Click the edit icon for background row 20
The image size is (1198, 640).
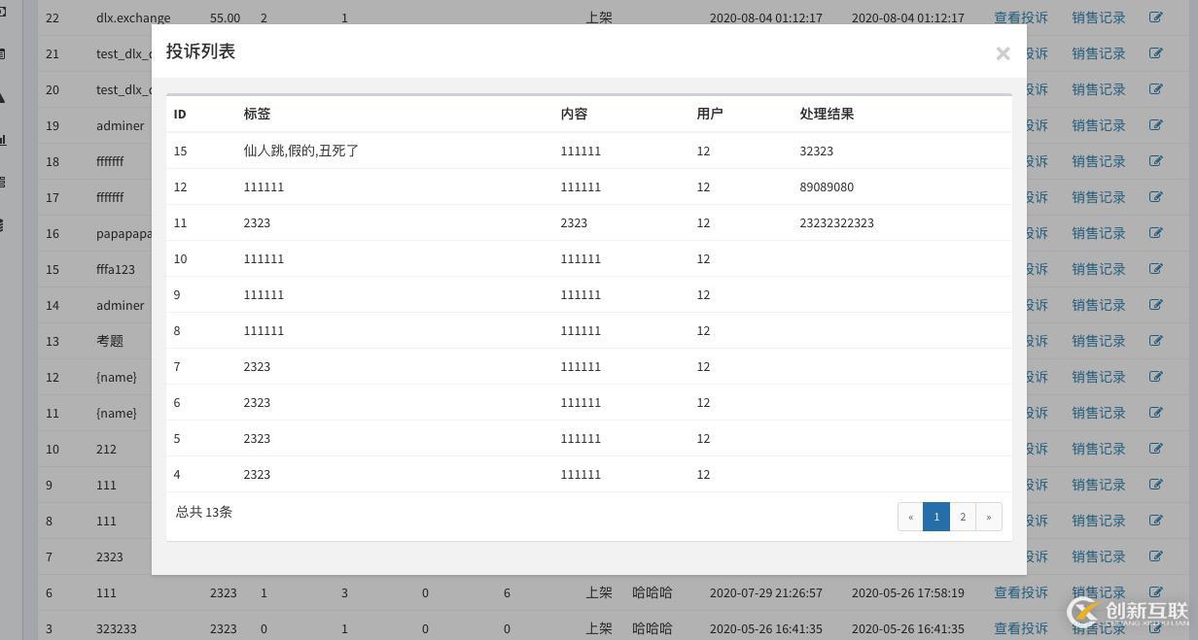(1155, 89)
